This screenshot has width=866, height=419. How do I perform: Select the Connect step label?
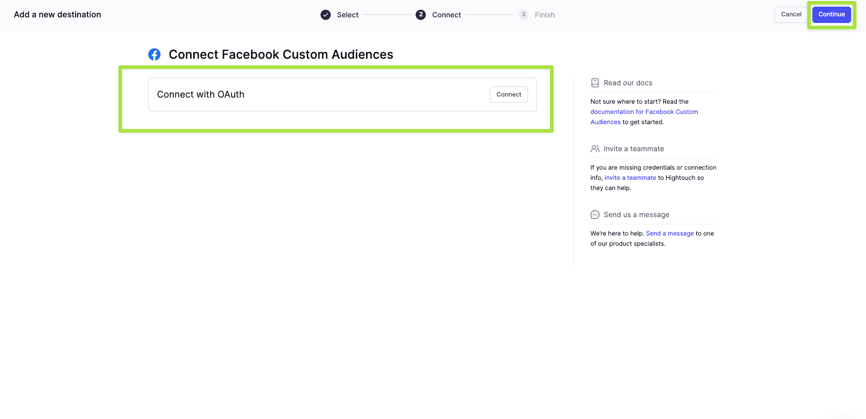pos(446,15)
